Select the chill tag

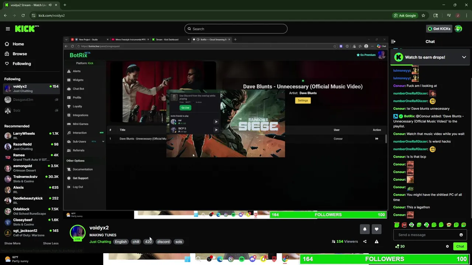pos(136,242)
